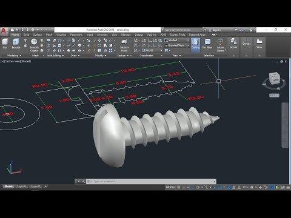Activate the Section Plane tool
This screenshot has height=218, width=291.
click(124, 45)
